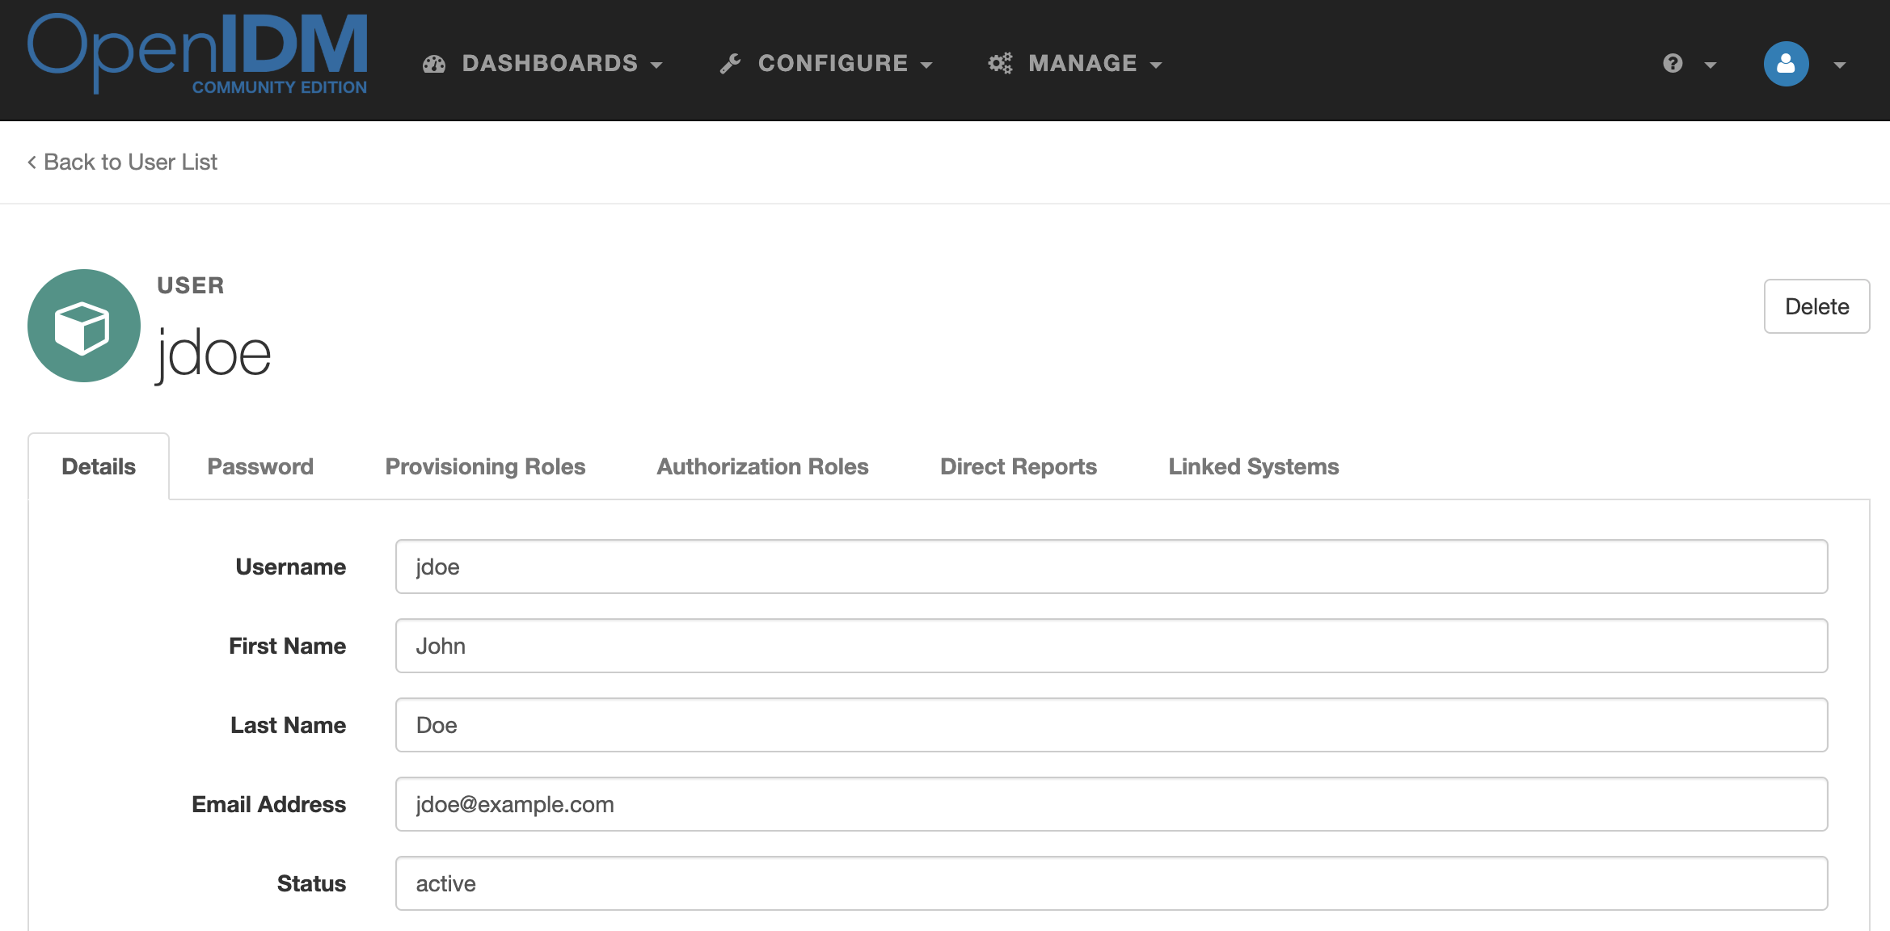Expand the Manage menu caret
The height and width of the screenshot is (931, 1890).
point(1156,65)
